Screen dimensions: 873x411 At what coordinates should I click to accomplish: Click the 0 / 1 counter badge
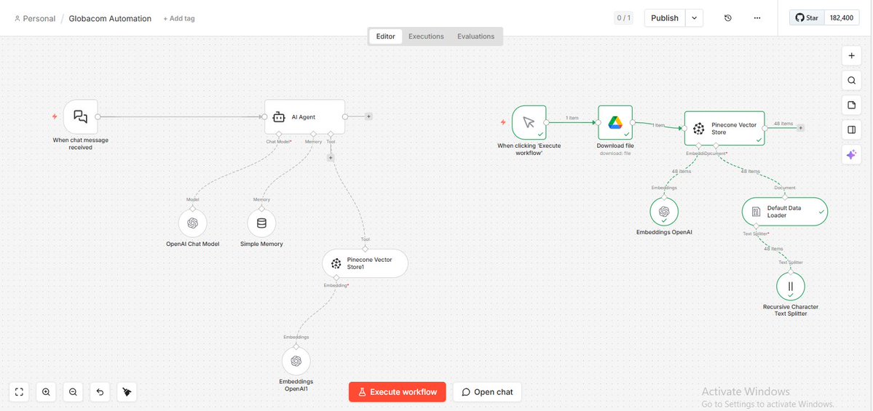click(x=623, y=17)
